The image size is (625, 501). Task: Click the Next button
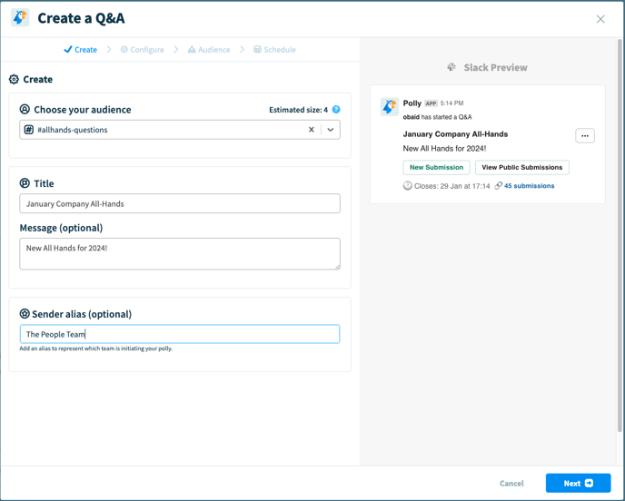578,483
